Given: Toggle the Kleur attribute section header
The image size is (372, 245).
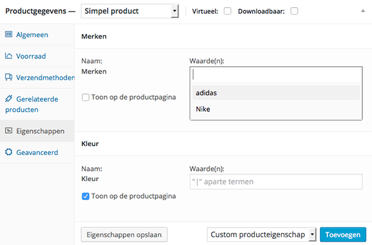Looking at the screenshot, I should click(x=223, y=143).
